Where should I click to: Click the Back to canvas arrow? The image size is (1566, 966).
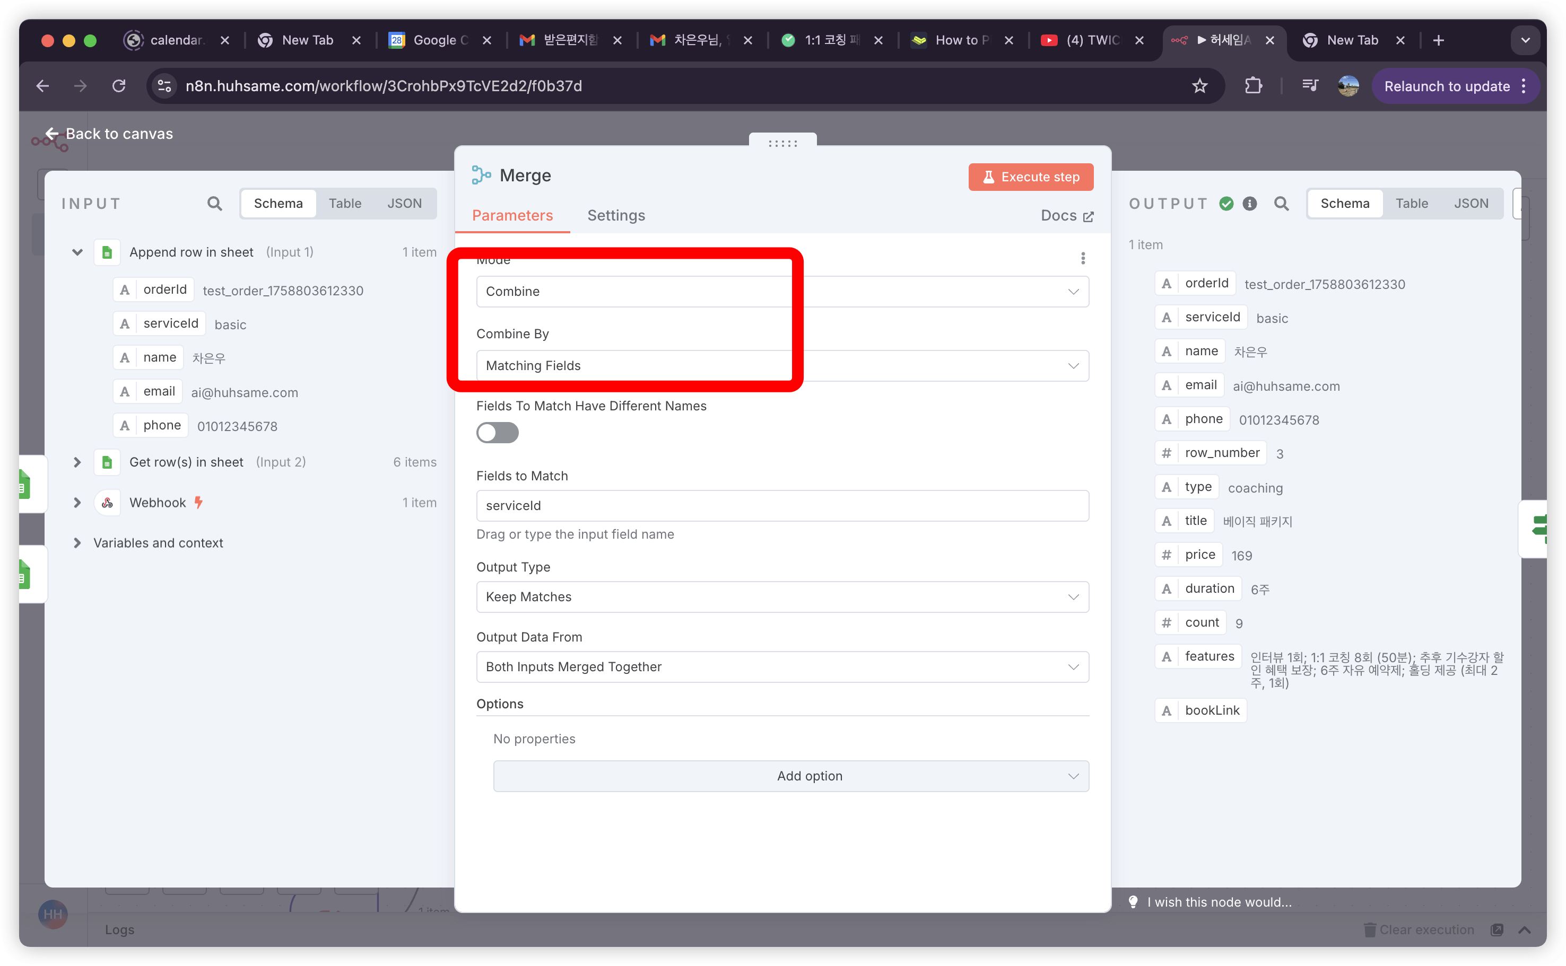[x=53, y=134]
